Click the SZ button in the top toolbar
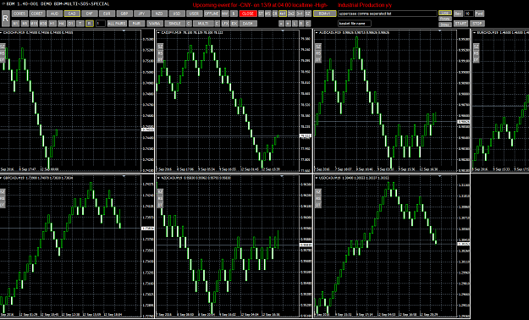 (308, 14)
